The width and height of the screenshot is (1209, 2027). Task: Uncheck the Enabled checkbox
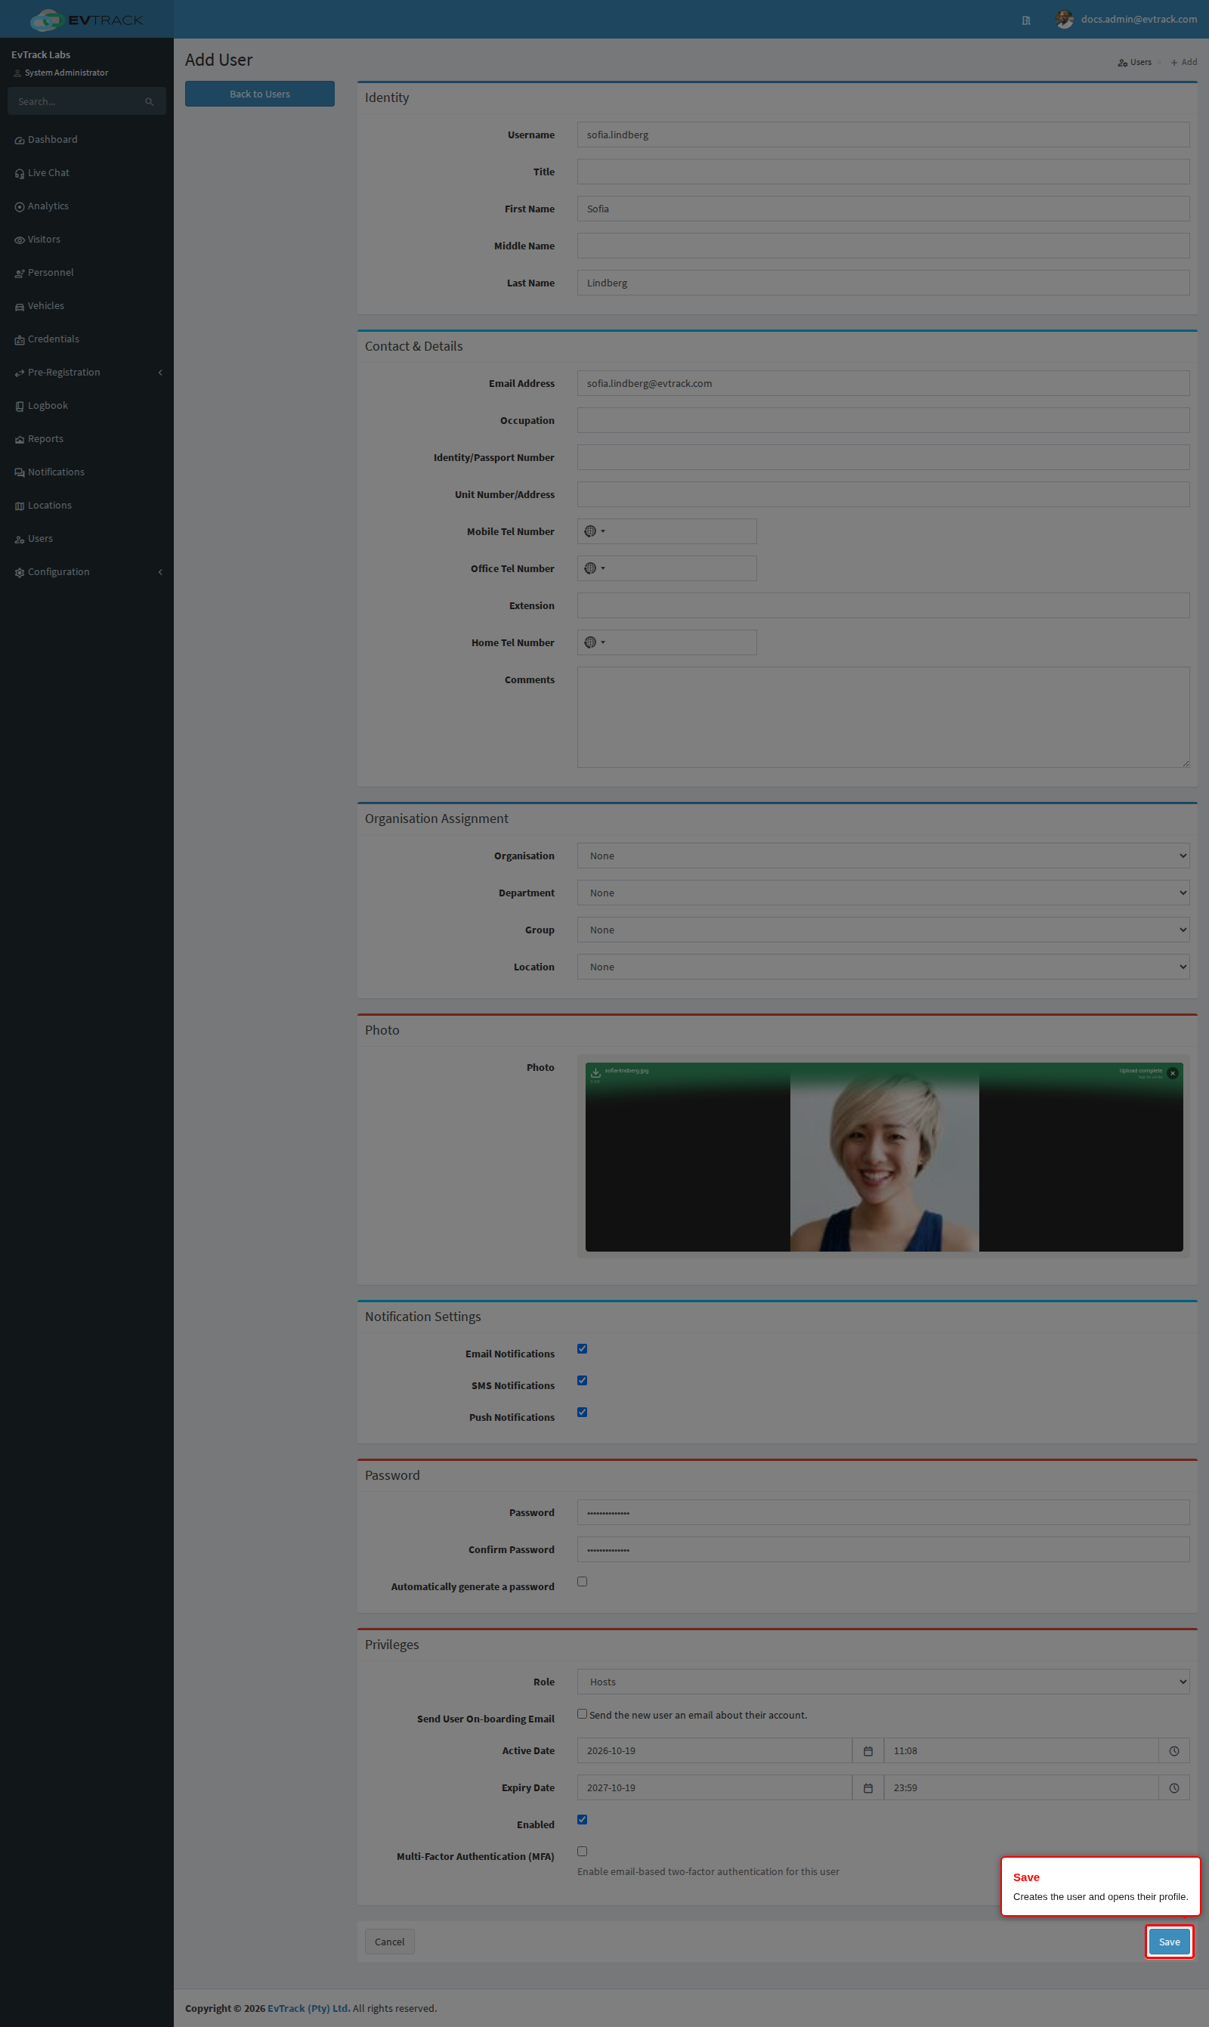(582, 1819)
